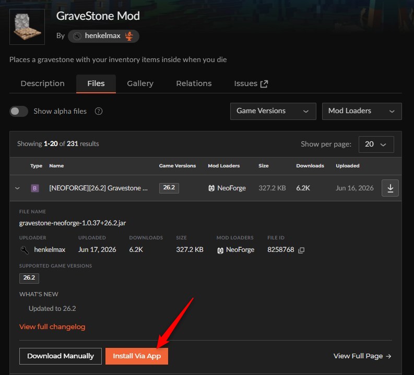This screenshot has height=375, width=414.
Task: Click the Jun 17, 2026 uploaded detail
Action: [x=97, y=250]
